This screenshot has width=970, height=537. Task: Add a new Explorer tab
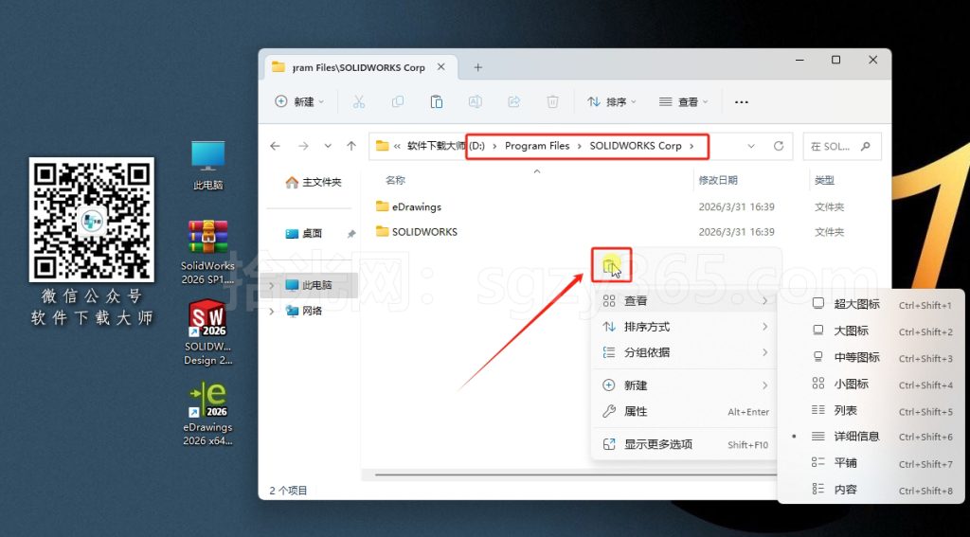[x=477, y=67]
